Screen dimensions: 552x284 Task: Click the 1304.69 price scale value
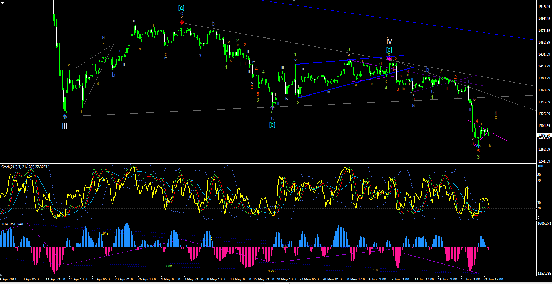tap(543, 126)
